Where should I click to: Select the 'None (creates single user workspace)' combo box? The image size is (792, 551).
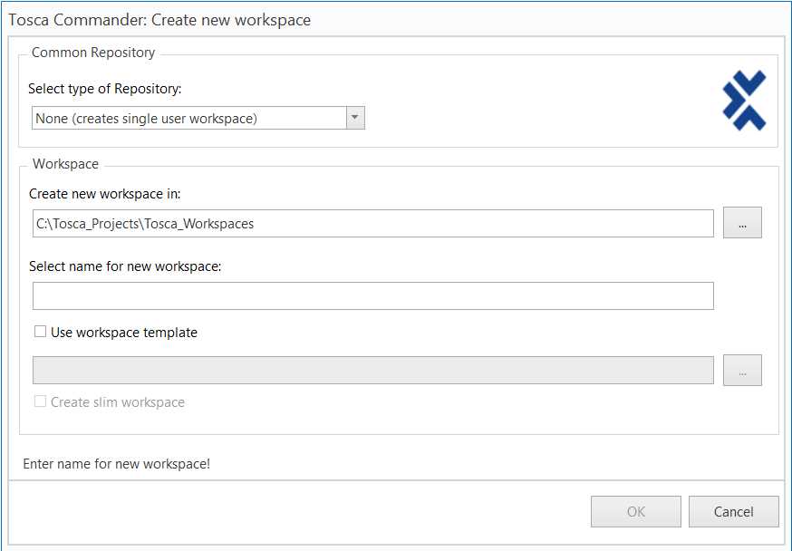188,118
